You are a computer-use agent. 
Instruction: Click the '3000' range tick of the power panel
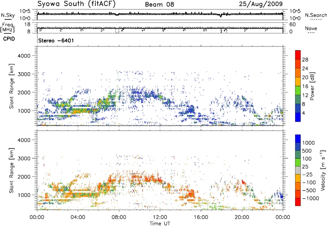(x=24, y=74)
